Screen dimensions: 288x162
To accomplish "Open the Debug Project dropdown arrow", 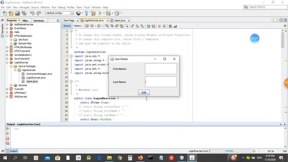I will tap(112, 13).
